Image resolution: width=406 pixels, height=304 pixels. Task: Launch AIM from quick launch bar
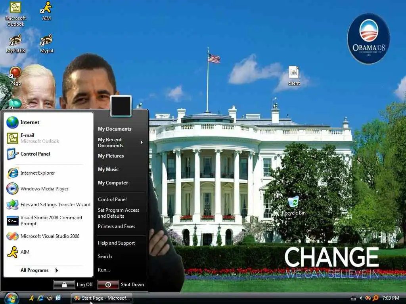point(31,298)
